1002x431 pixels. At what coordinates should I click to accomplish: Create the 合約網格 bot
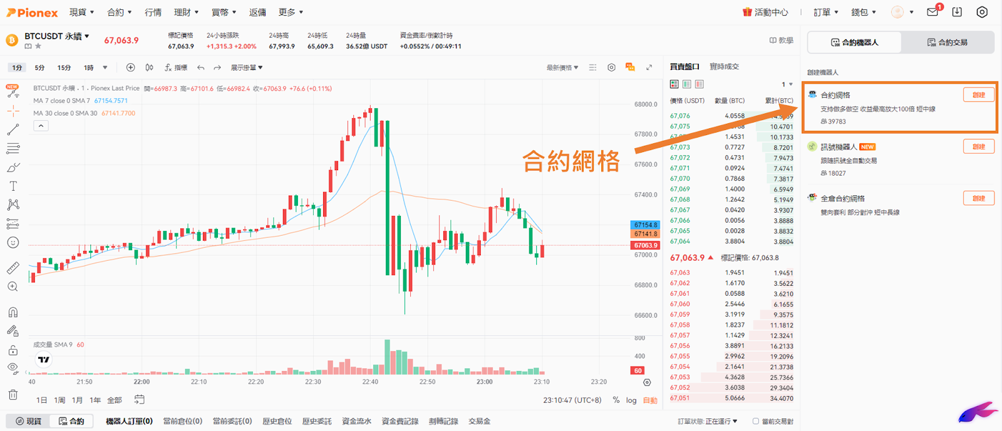tap(979, 94)
